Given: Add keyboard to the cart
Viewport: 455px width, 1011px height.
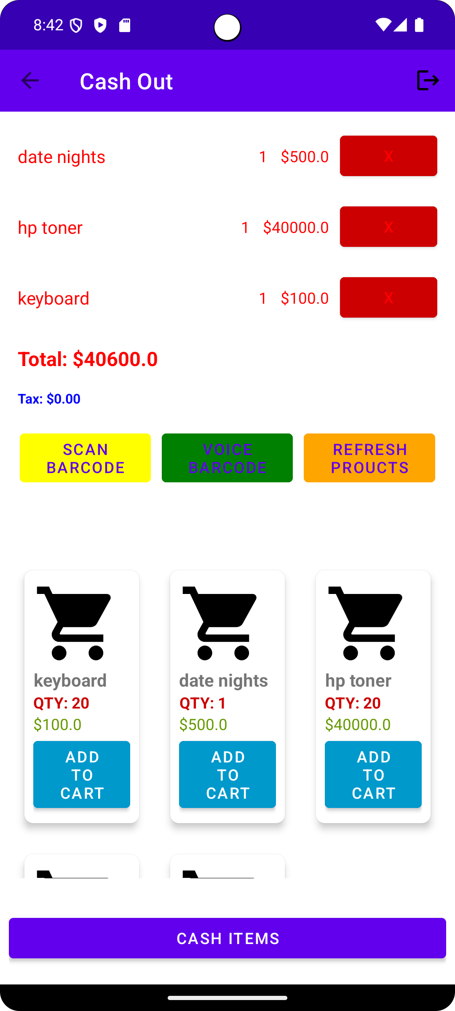Looking at the screenshot, I should (82, 774).
